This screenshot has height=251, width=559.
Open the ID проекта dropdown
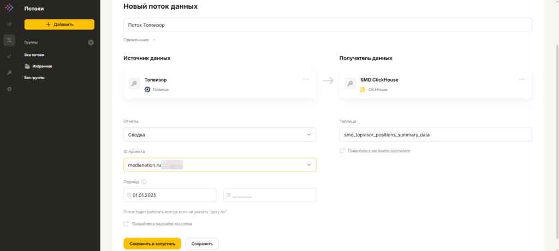[x=219, y=165]
